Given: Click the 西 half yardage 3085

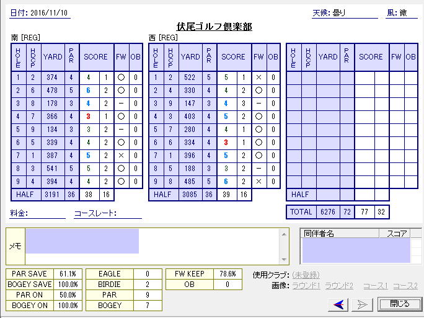Looking at the screenshot, I should click(x=190, y=195).
